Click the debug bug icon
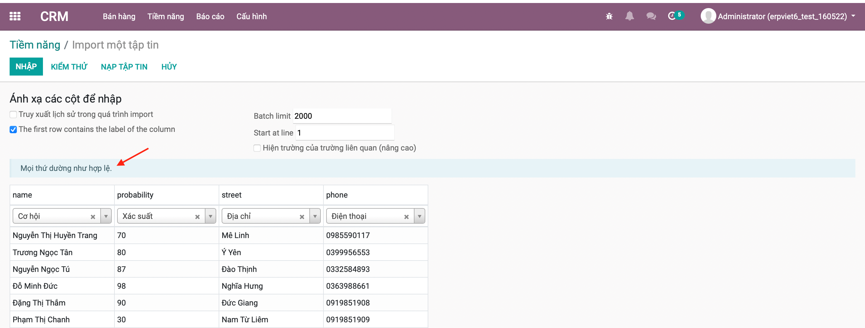 pos(609,16)
